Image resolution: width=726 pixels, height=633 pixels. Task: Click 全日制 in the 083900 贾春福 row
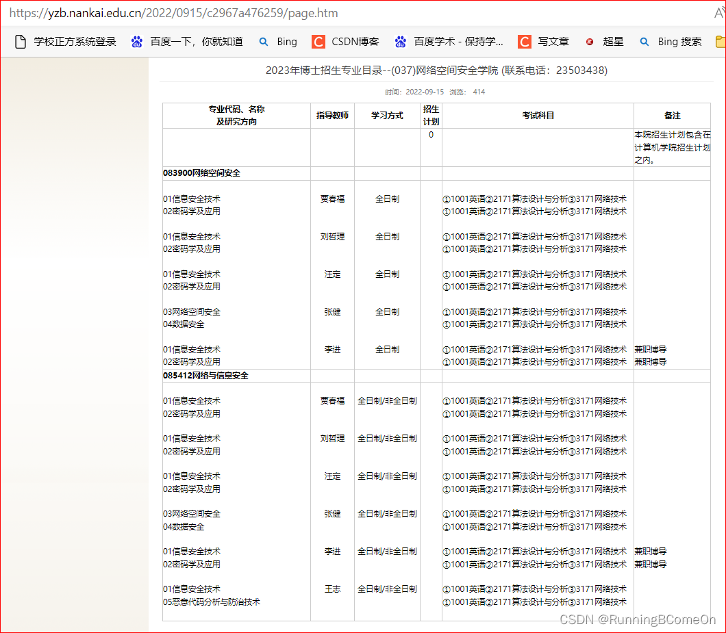[x=387, y=199]
